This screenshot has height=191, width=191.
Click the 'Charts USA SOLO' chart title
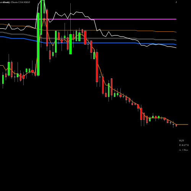(x=21, y=2)
